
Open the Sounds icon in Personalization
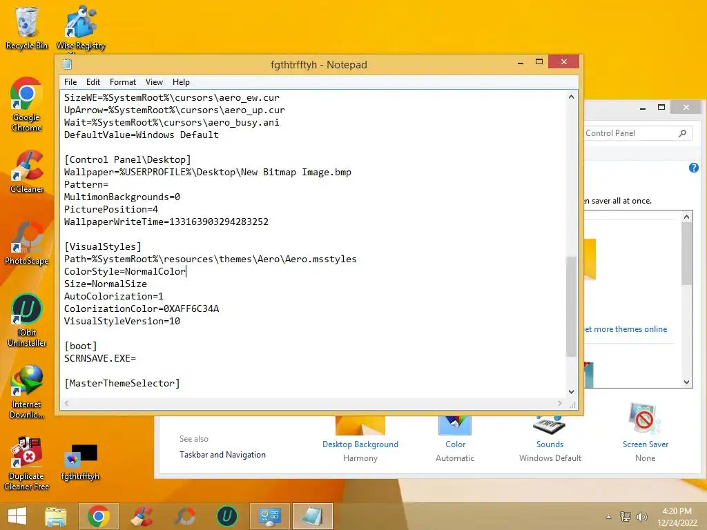click(549, 424)
